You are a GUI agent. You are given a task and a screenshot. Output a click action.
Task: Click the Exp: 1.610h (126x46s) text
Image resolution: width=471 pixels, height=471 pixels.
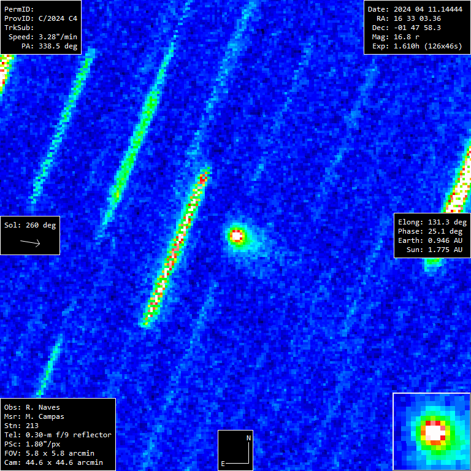[417, 46]
